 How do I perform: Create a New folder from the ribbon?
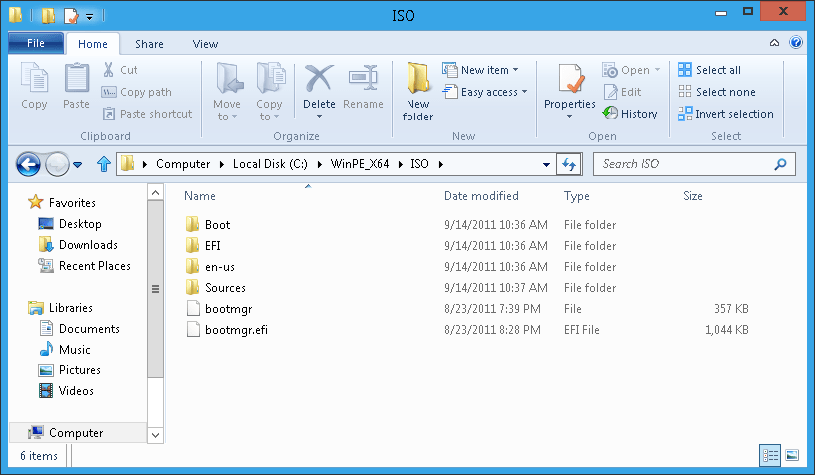(x=417, y=92)
